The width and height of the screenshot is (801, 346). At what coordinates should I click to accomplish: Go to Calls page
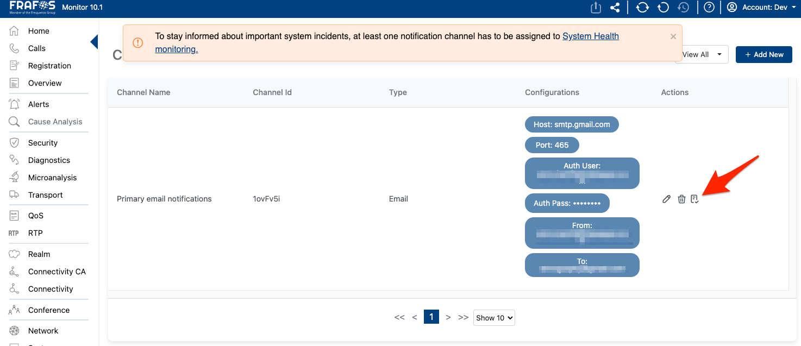[37, 48]
